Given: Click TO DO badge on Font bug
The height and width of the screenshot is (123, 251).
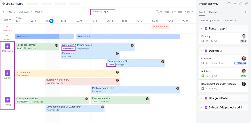Looking at the screenshot, I should point(243,41).
